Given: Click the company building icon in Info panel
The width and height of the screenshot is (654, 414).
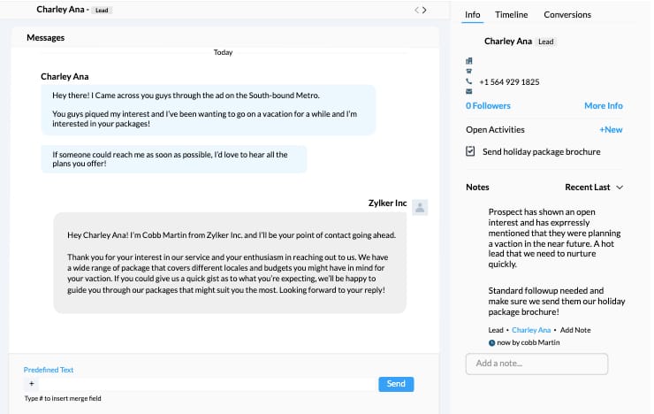Looking at the screenshot, I should (469, 61).
